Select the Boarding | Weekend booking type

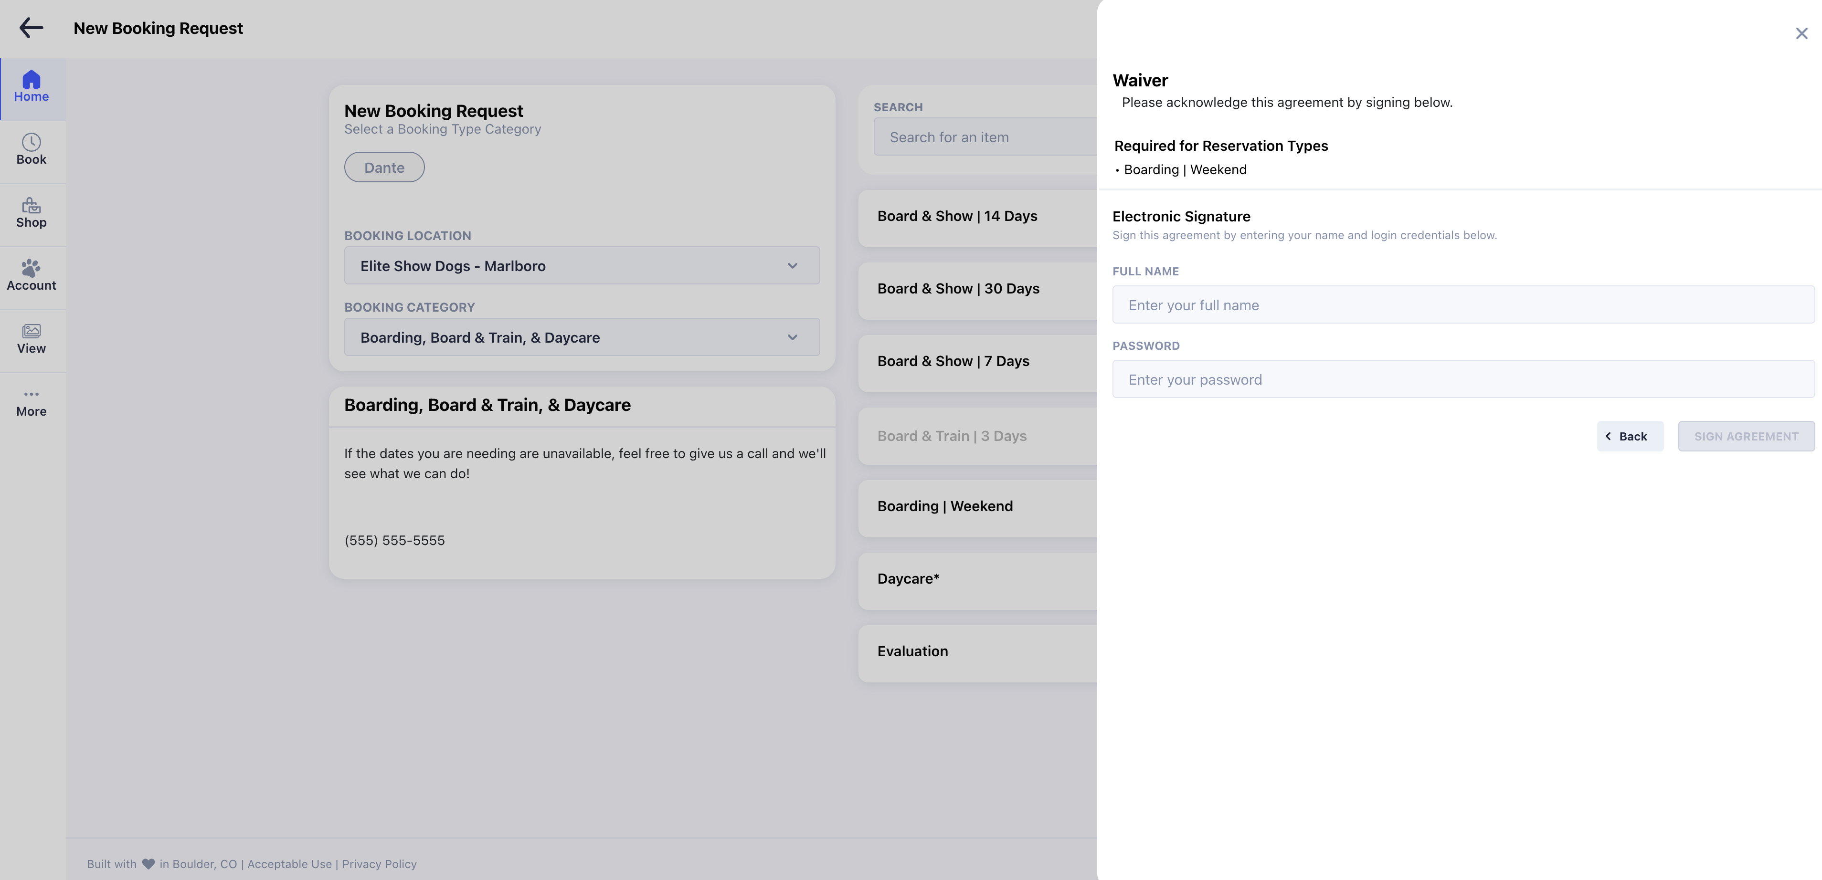(x=976, y=506)
